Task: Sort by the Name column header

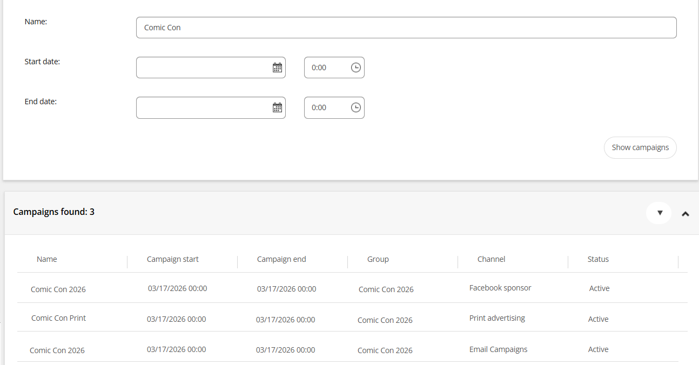Action: coord(47,259)
